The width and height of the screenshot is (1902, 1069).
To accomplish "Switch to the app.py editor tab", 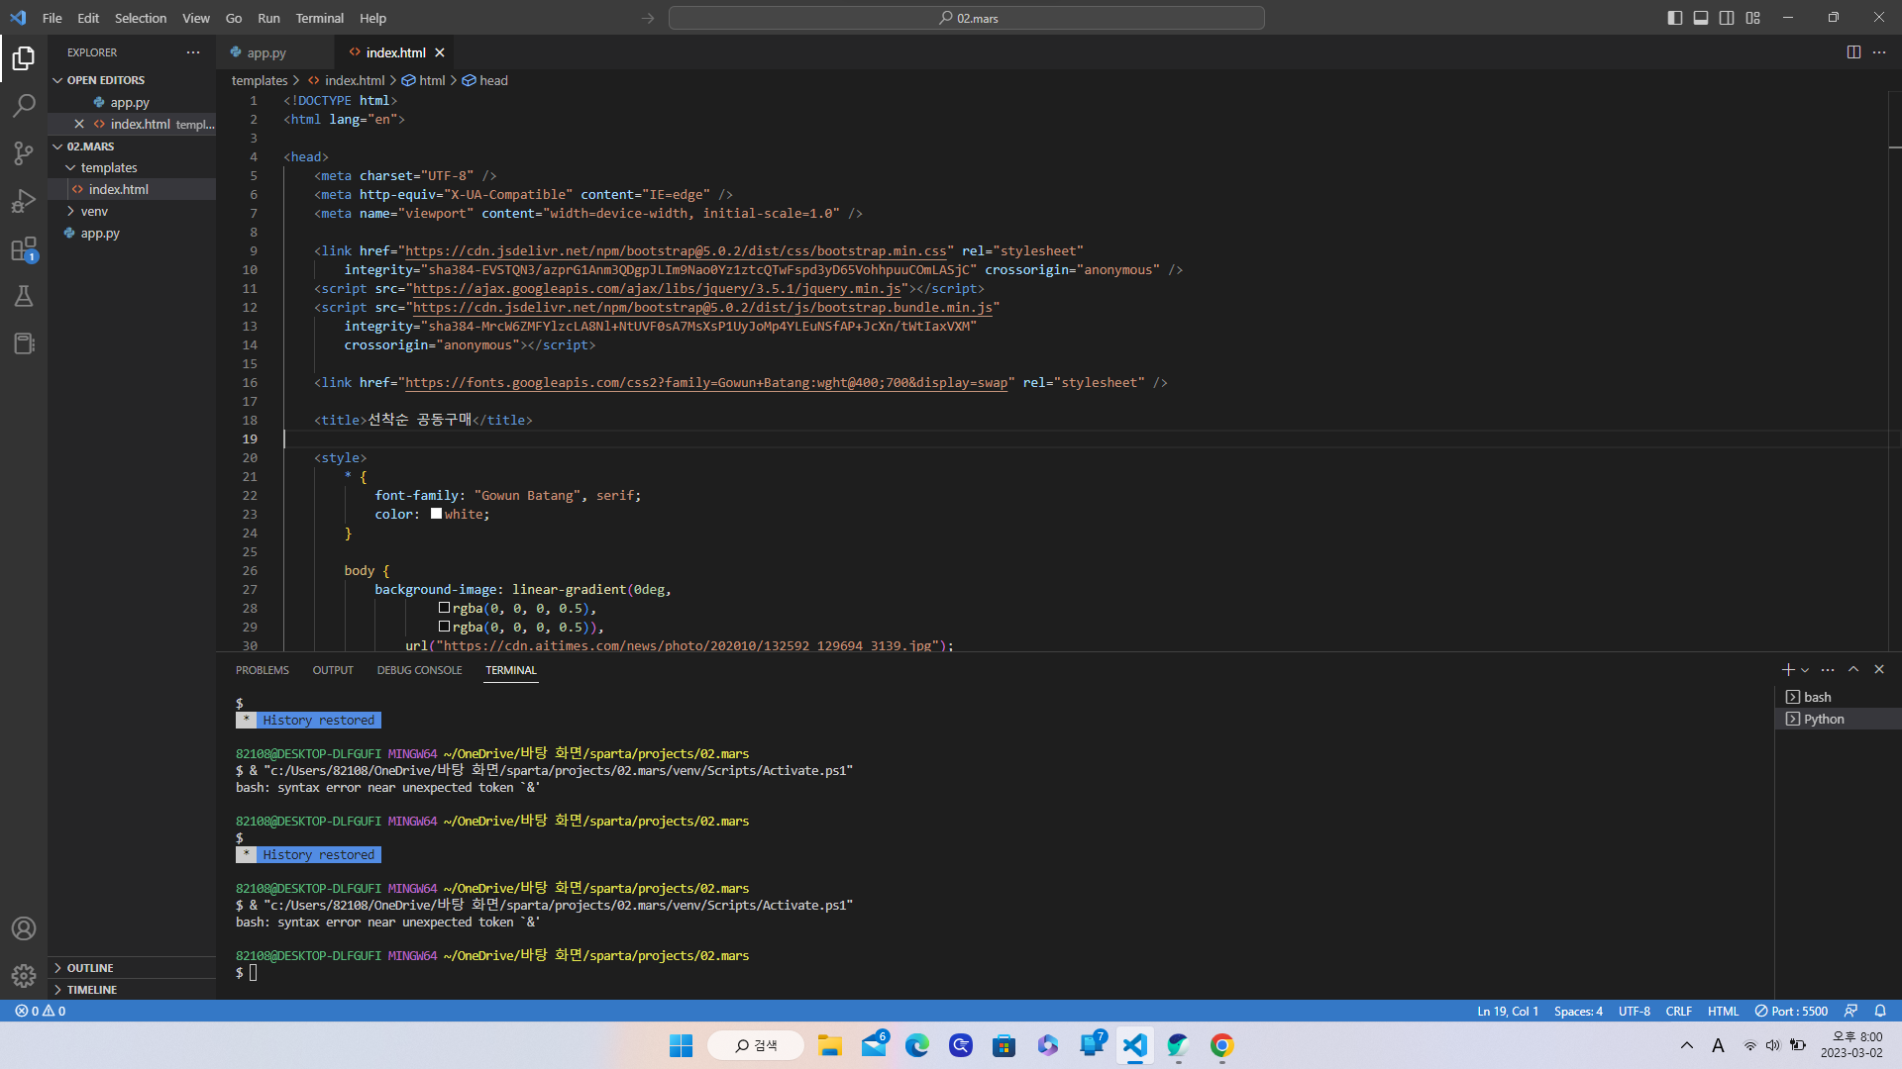I will pyautogui.click(x=267, y=52).
